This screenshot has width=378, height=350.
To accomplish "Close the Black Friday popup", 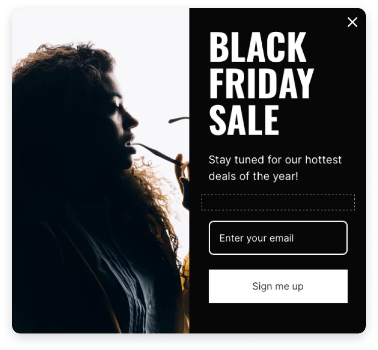I will pyautogui.click(x=352, y=22).
